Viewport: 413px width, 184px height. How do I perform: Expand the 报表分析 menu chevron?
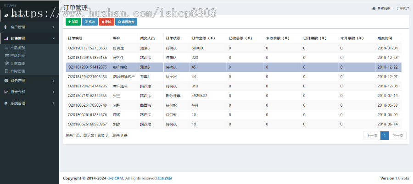click(x=54, y=92)
